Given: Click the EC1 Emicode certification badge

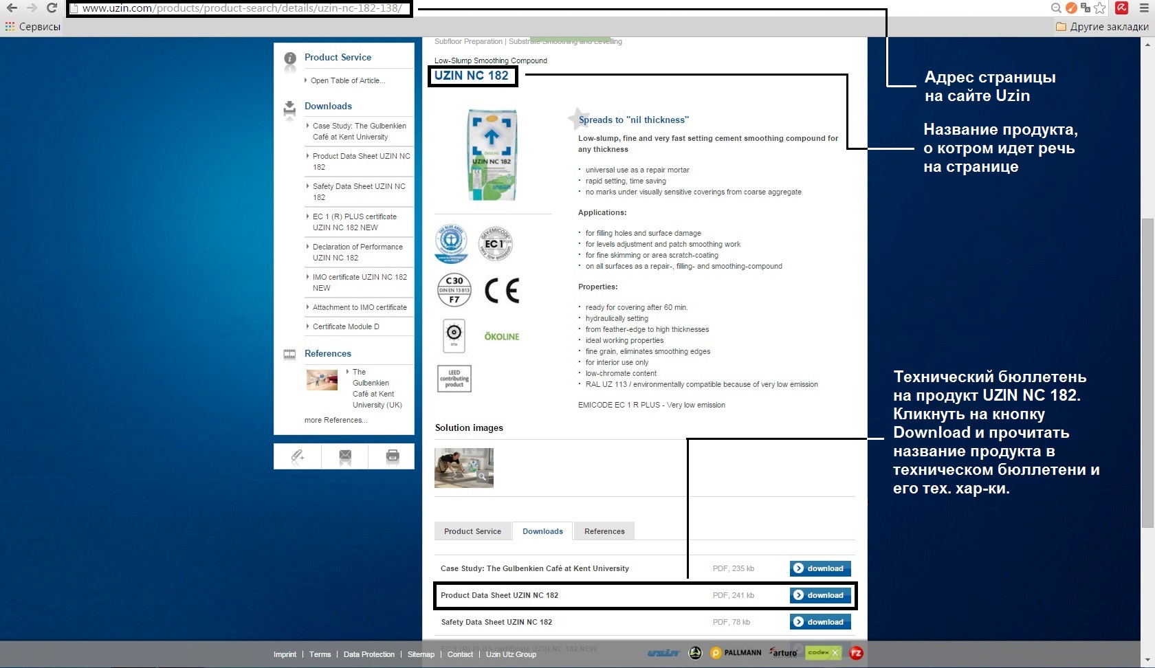Looking at the screenshot, I should coord(495,244).
